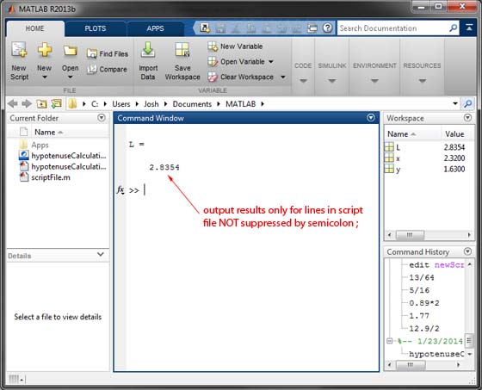Go up one folder level icon
Viewport: 482px width, 390px height.
pos(41,104)
